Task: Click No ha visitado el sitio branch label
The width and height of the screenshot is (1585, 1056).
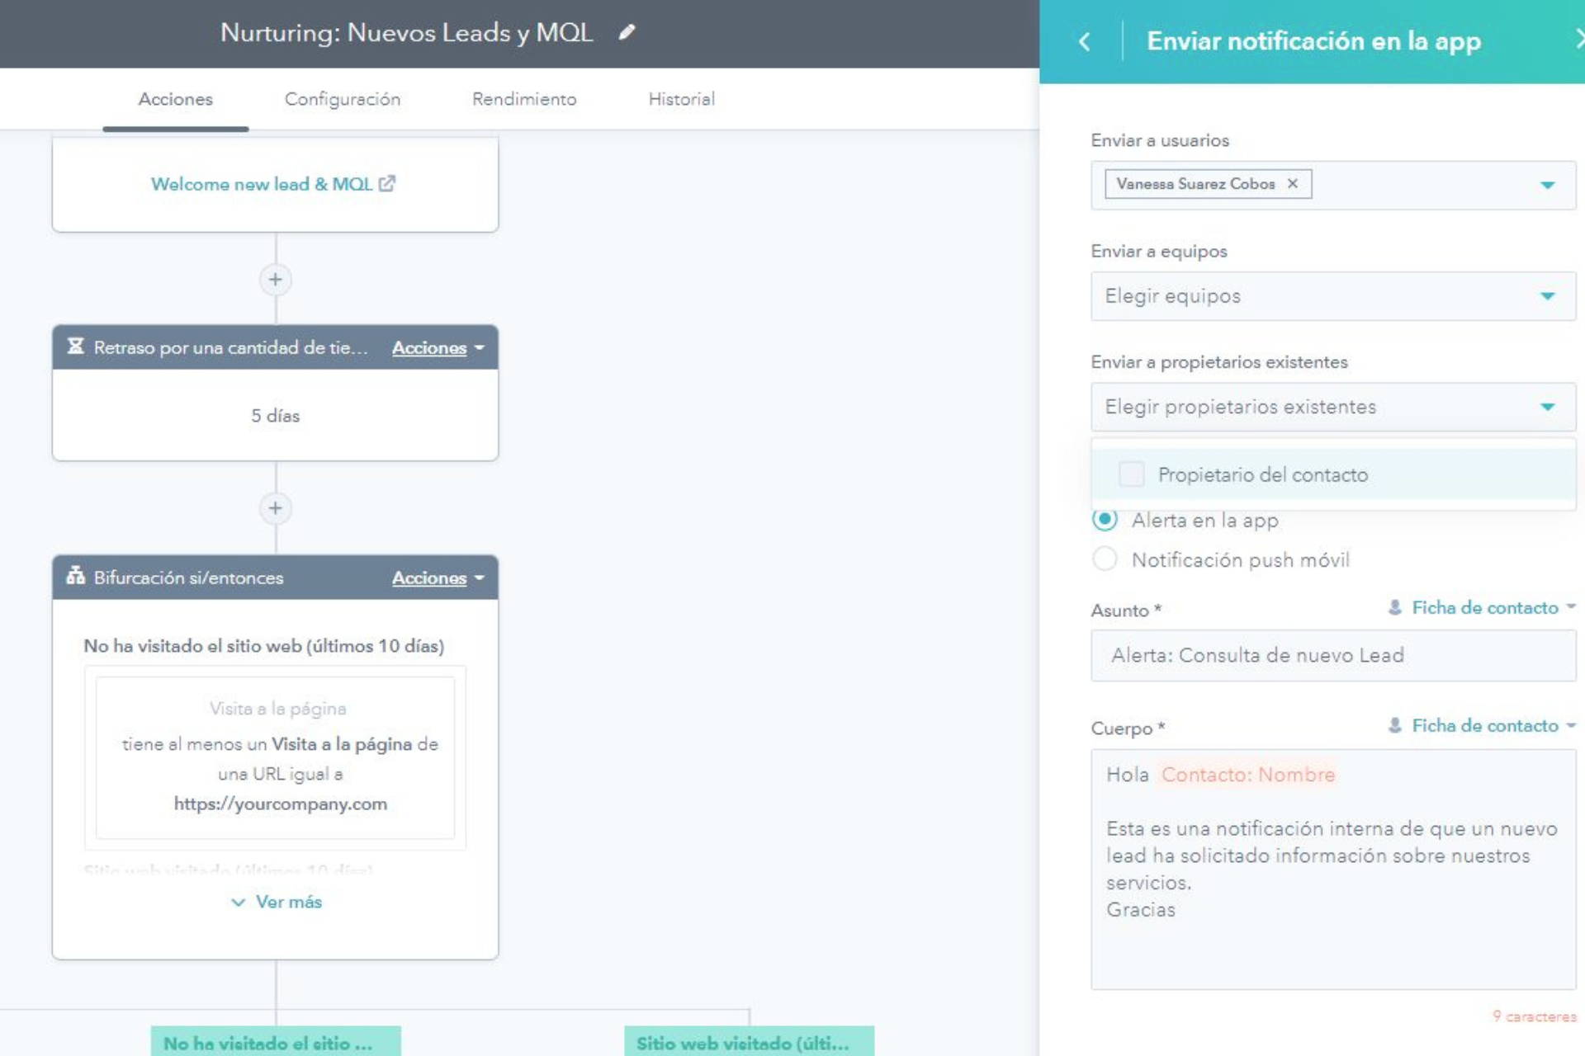Action: (276, 1042)
